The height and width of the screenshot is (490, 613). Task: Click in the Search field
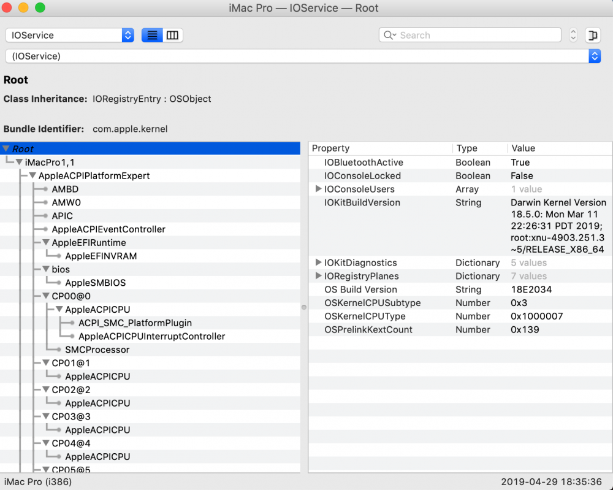[470, 35]
